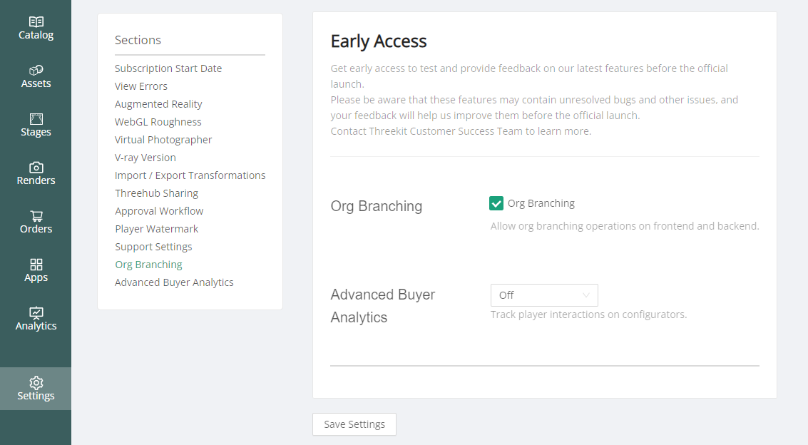Viewport: 808px width, 445px height.
Task: Open the V-ray Version section
Action: click(x=145, y=158)
